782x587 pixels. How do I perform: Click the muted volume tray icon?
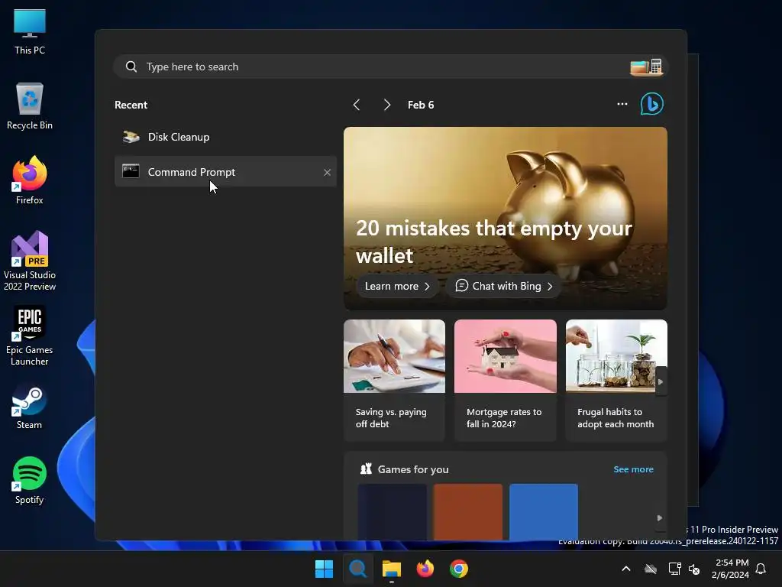point(693,569)
